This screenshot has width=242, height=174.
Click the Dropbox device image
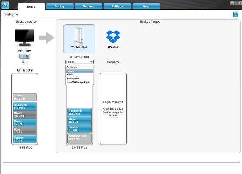113,37
